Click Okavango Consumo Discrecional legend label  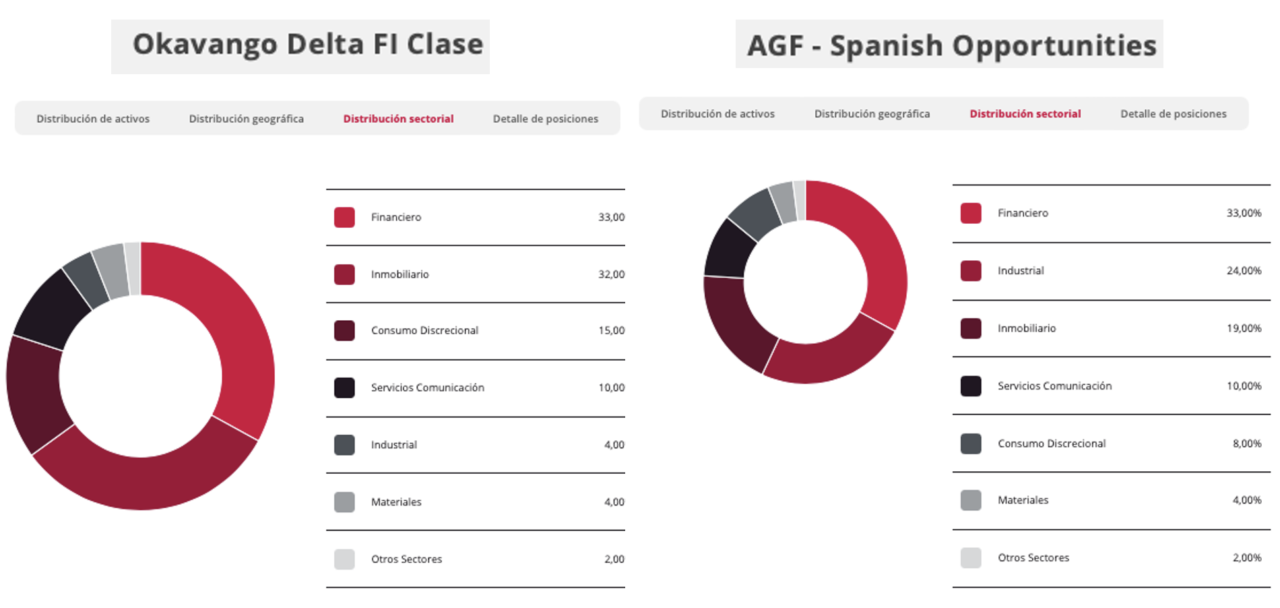(424, 330)
